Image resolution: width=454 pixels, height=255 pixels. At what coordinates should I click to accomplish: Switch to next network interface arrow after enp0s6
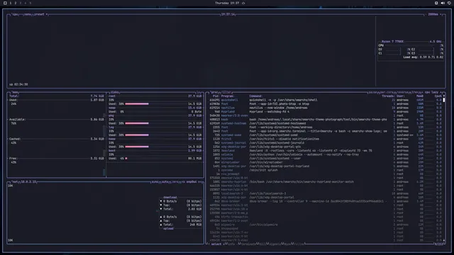[200, 182]
